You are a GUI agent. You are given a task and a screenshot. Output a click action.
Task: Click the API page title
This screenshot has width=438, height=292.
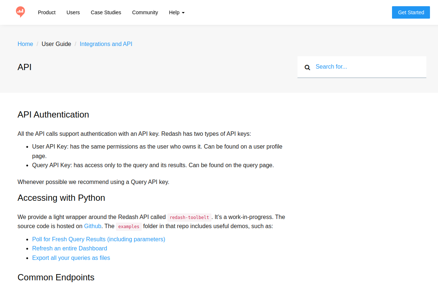coord(24,67)
